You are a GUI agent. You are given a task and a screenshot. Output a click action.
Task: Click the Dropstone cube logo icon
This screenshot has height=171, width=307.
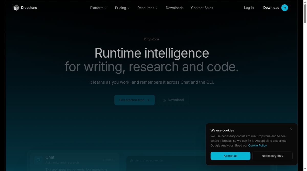pos(16,8)
